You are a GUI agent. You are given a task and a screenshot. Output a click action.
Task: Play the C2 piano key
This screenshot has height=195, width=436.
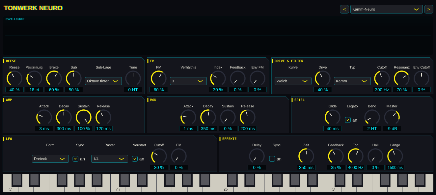tap(226, 189)
